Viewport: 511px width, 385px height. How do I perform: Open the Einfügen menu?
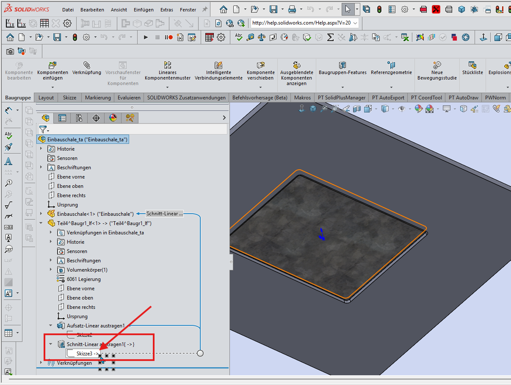pos(144,10)
